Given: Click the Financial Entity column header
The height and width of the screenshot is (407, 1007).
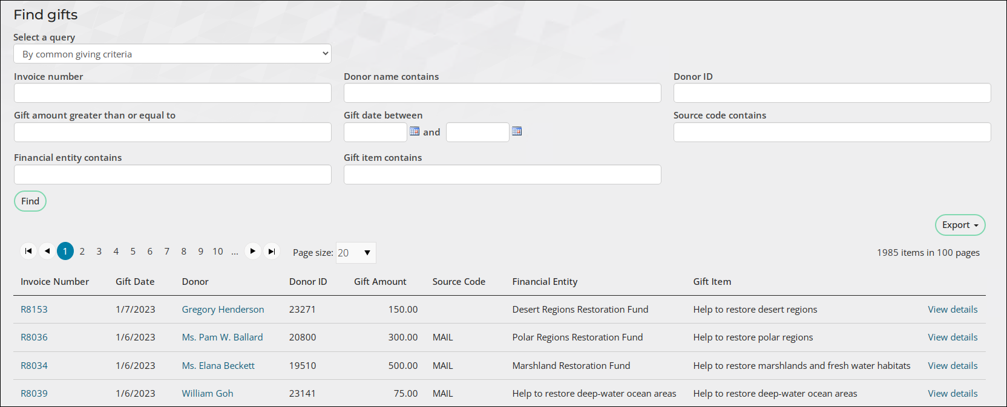Looking at the screenshot, I should tap(545, 282).
